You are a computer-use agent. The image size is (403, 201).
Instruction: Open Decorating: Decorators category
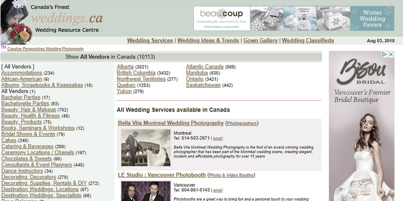[28, 177]
